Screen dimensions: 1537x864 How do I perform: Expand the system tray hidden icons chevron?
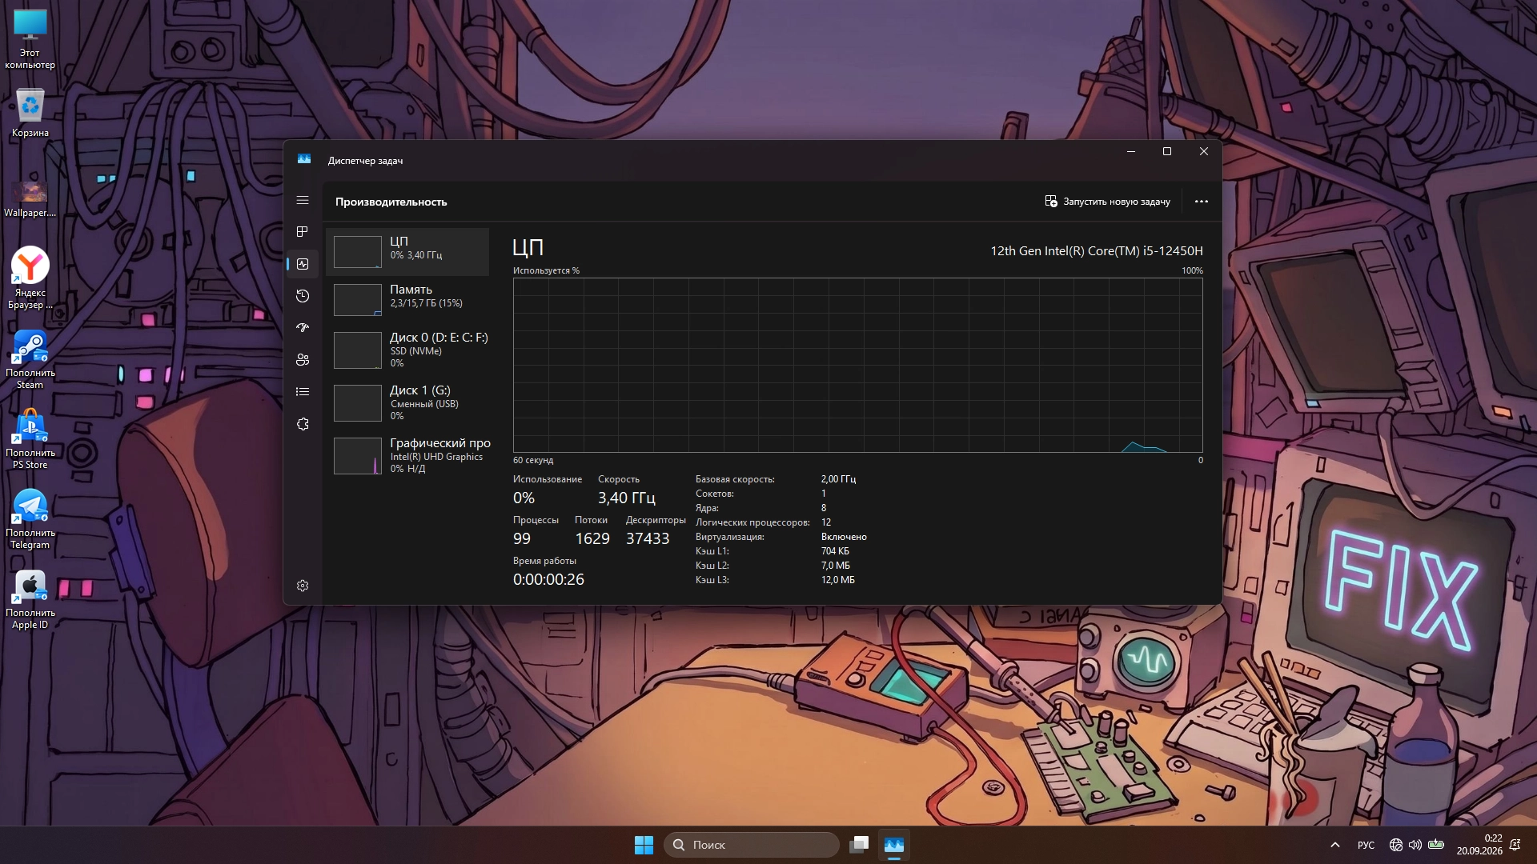pos(1335,845)
